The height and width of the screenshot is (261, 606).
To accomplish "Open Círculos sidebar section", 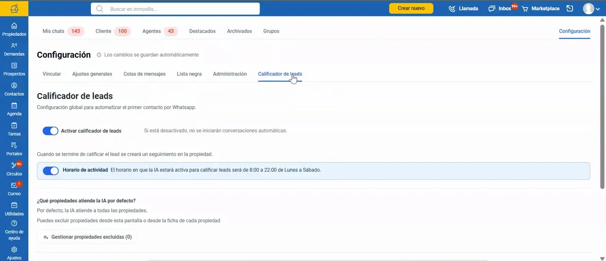I will point(14,169).
